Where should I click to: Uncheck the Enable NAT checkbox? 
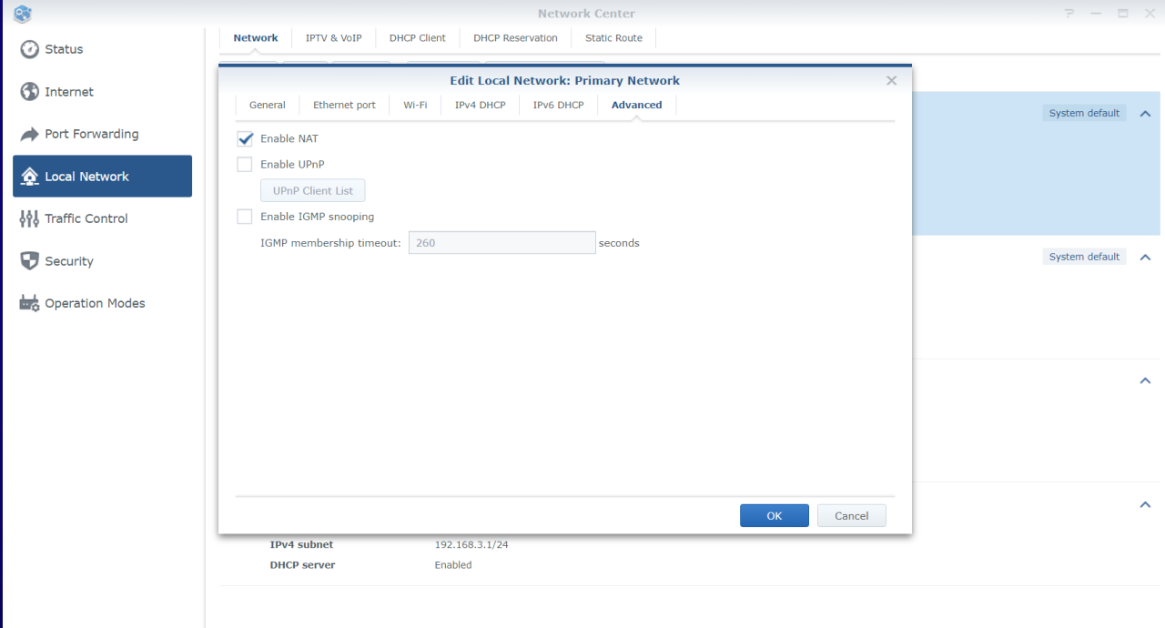pyautogui.click(x=245, y=139)
